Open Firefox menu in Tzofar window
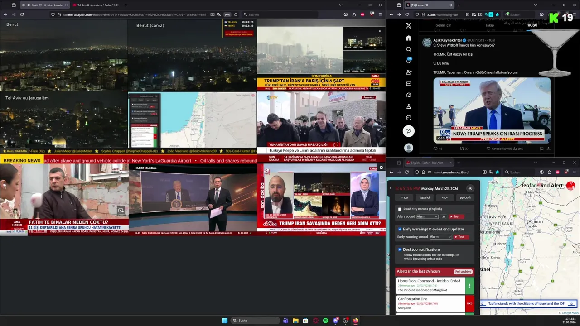Image resolution: width=580 pixels, height=326 pixels. click(x=575, y=172)
